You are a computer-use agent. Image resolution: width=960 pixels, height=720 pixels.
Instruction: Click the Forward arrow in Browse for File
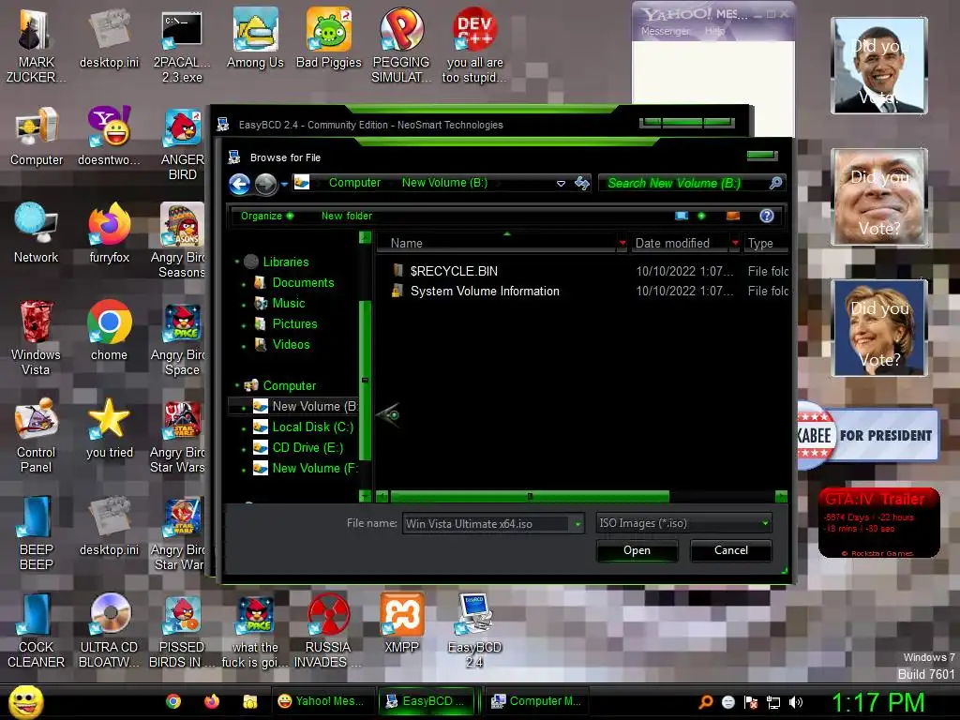pyautogui.click(x=265, y=184)
